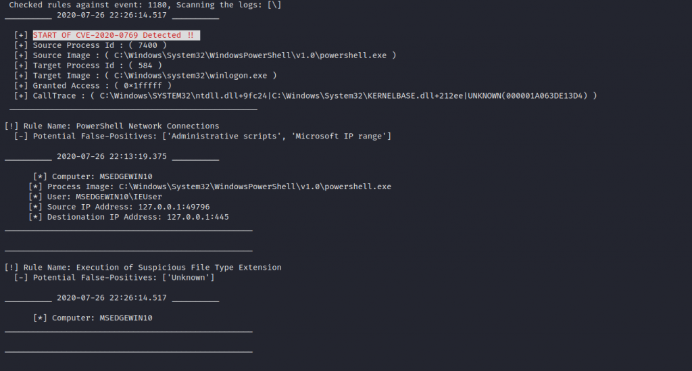Click the Checked rules against event status line
This screenshot has height=371, width=692.
pyautogui.click(x=145, y=4)
